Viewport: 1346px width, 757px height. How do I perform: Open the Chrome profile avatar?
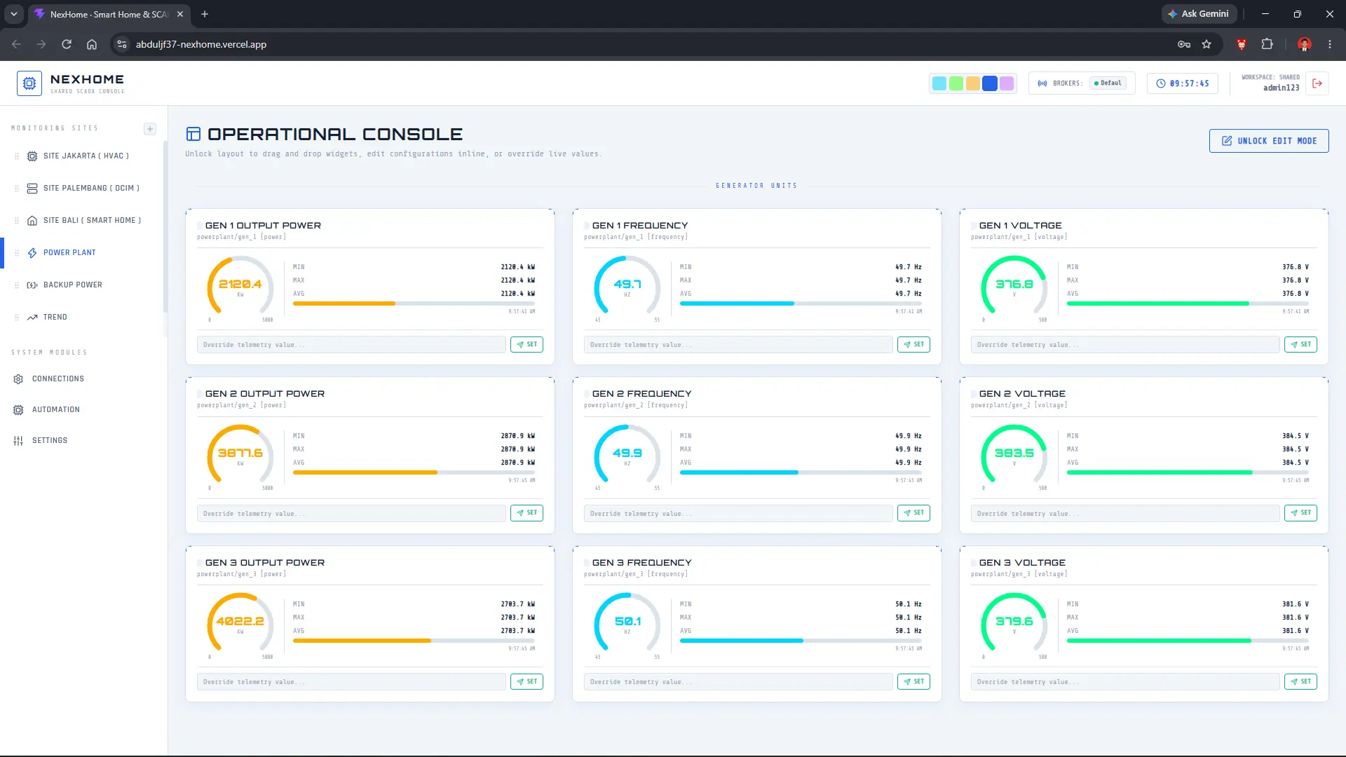tap(1305, 44)
